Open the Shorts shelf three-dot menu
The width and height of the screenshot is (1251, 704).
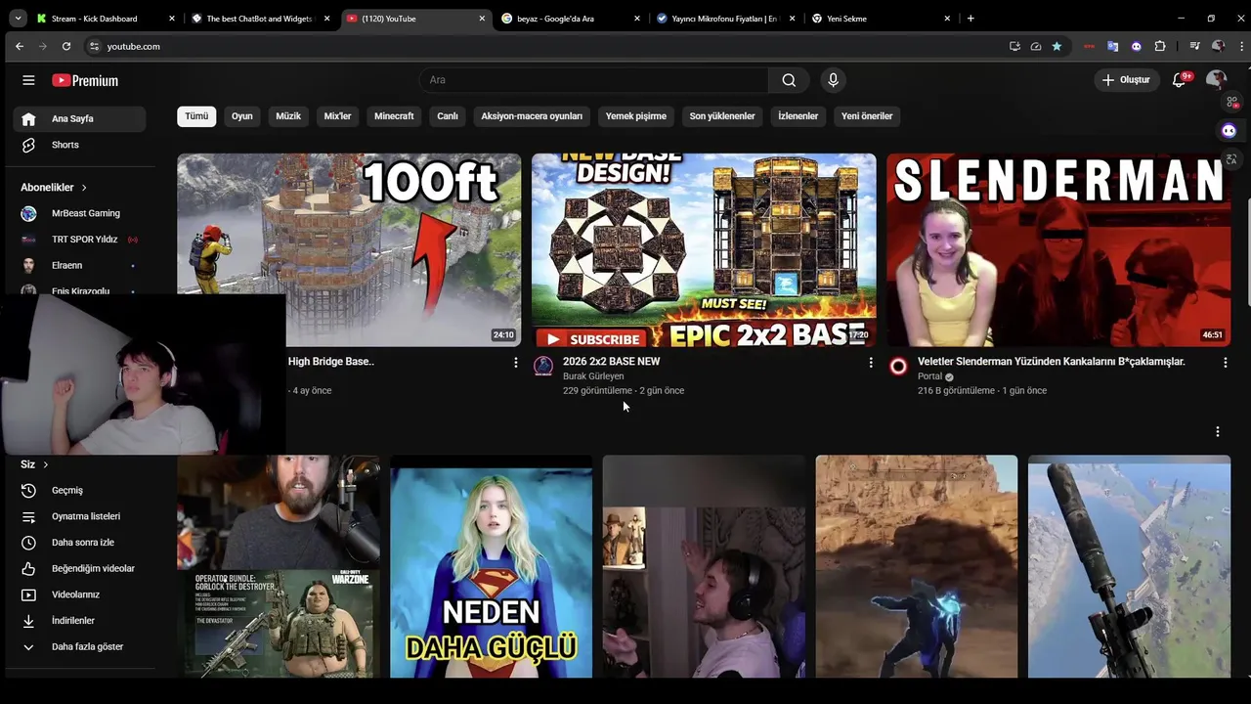point(1218,431)
